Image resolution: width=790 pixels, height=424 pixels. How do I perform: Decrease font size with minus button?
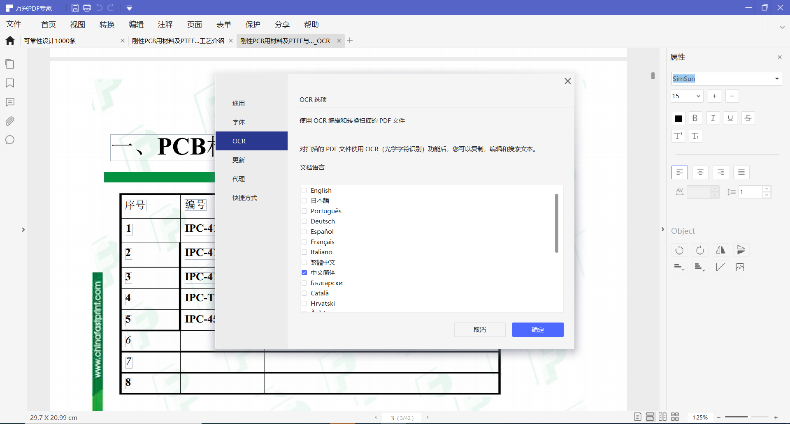[x=732, y=96]
